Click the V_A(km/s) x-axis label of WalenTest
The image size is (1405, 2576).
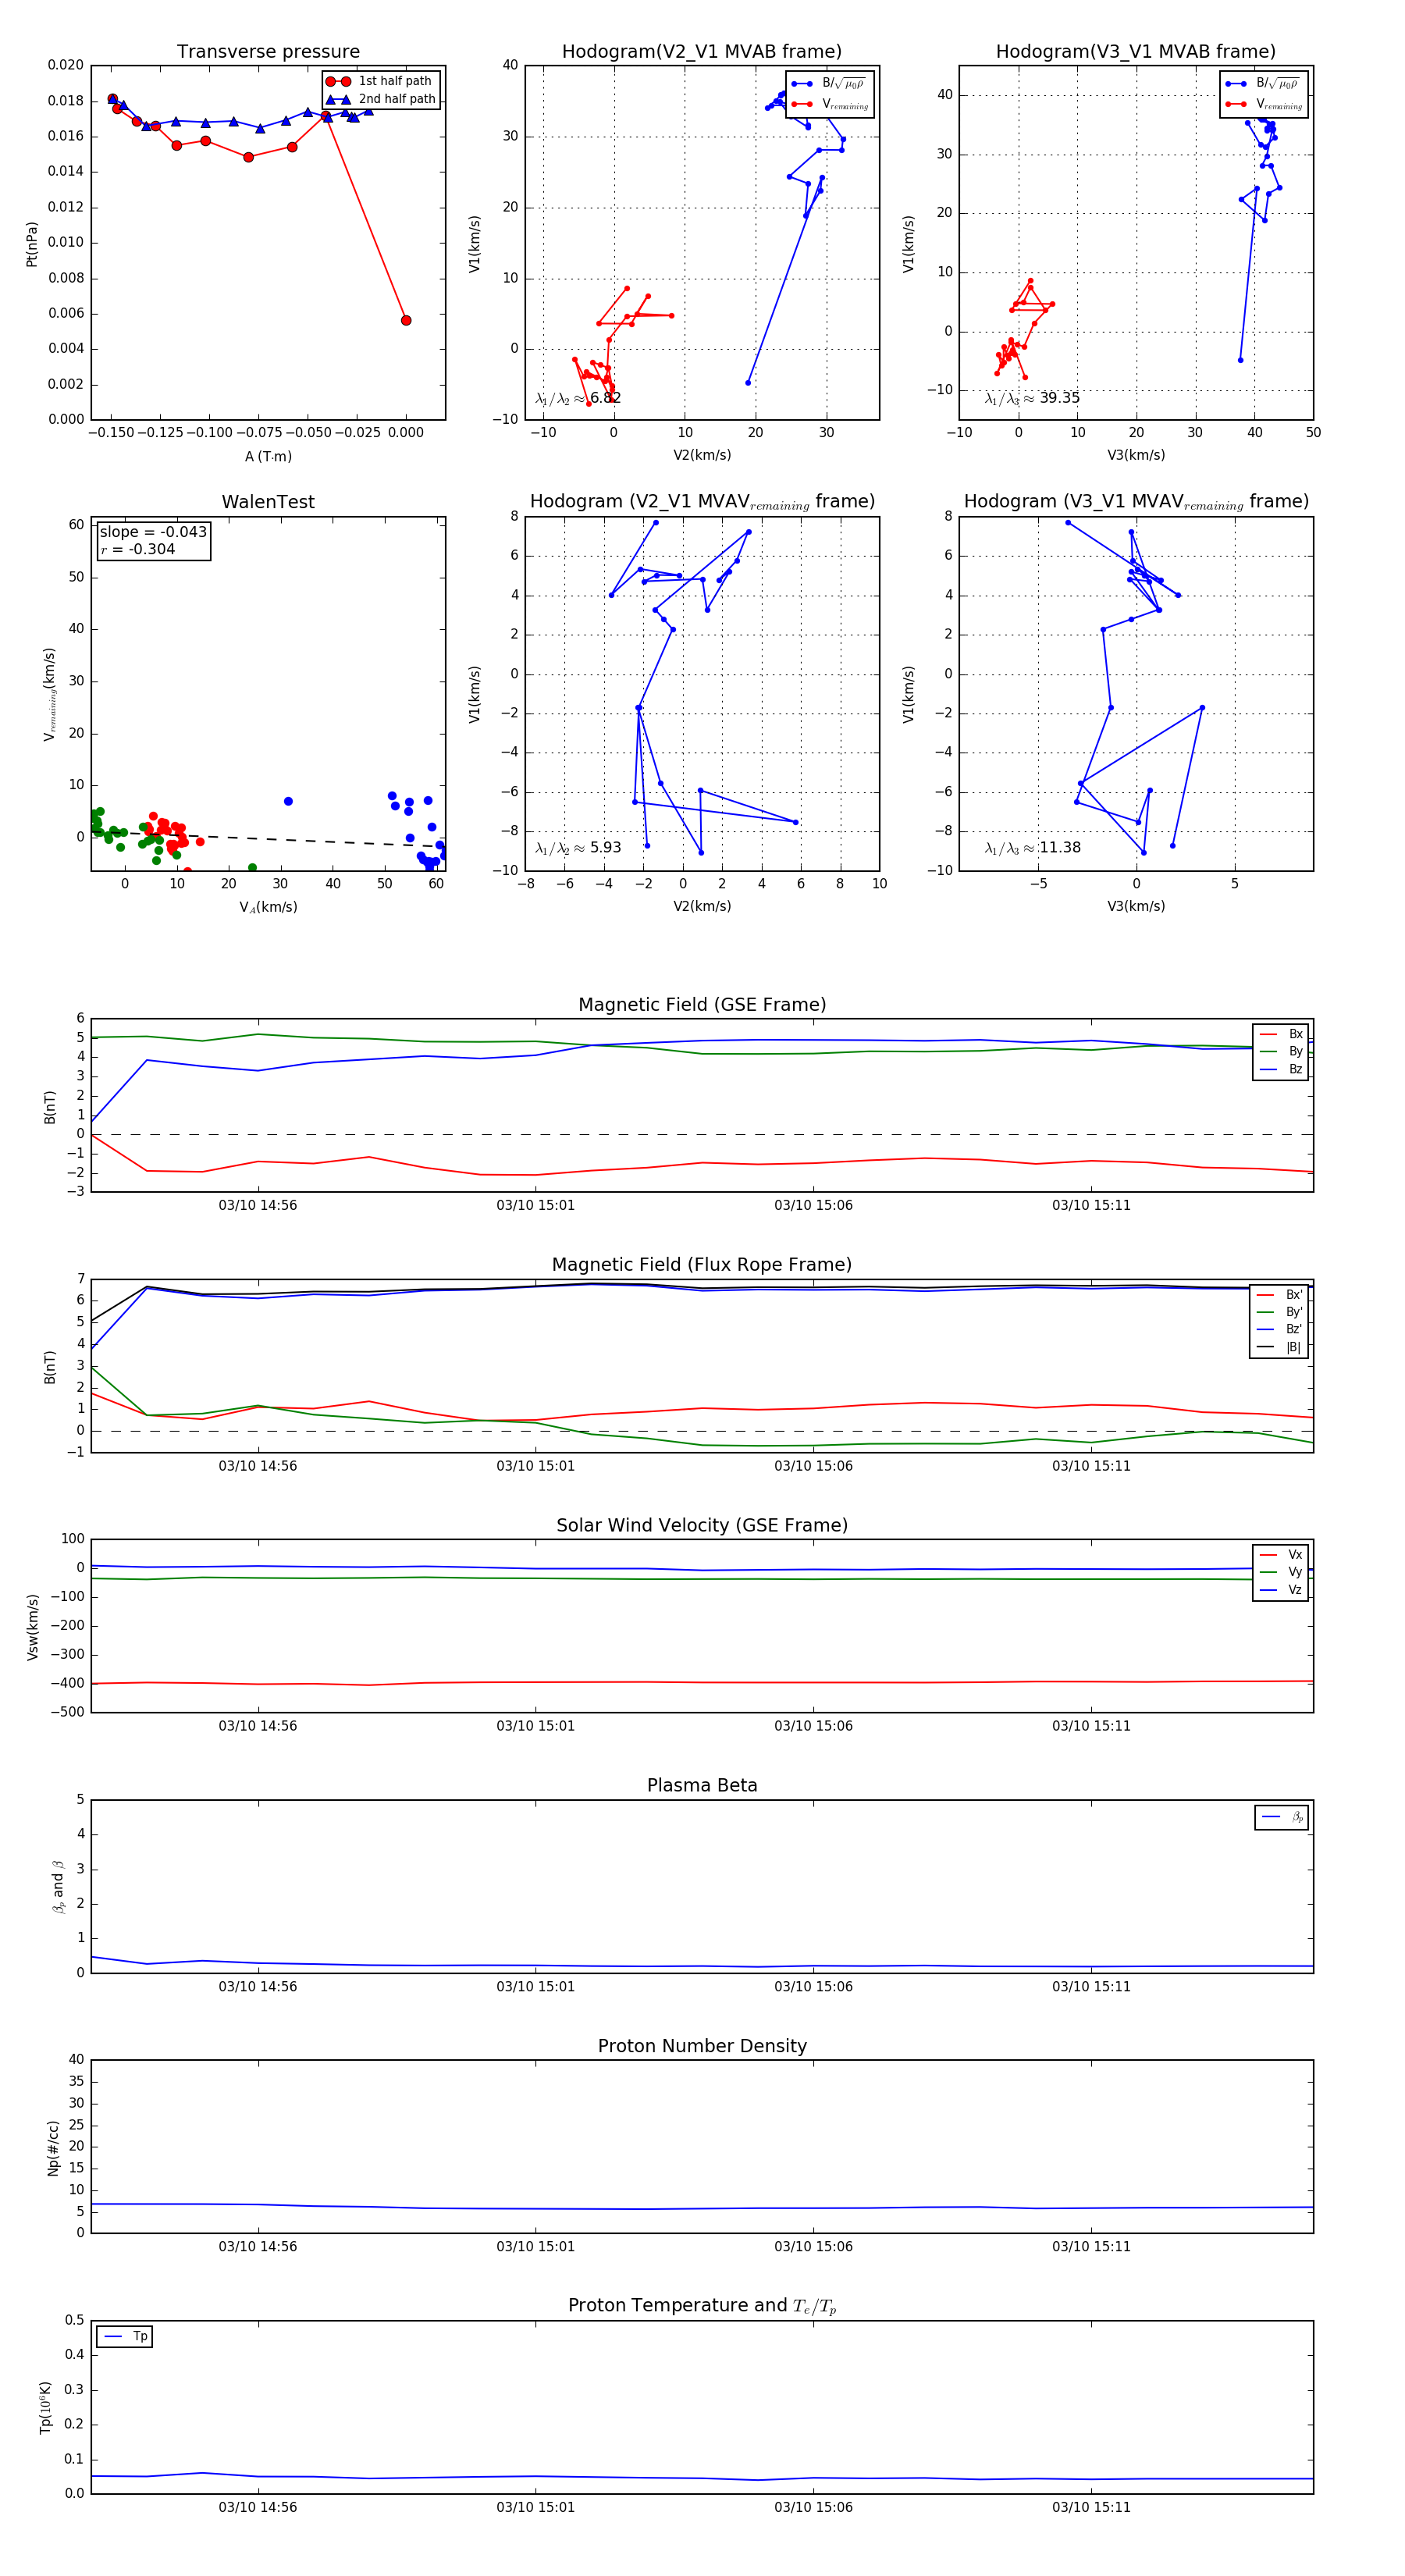pos(268,907)
